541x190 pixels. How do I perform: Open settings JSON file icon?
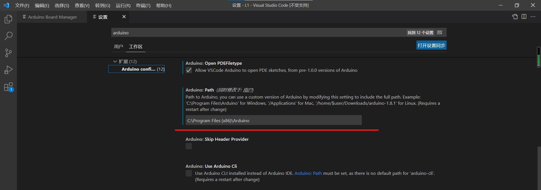click(x=515, y=17)
